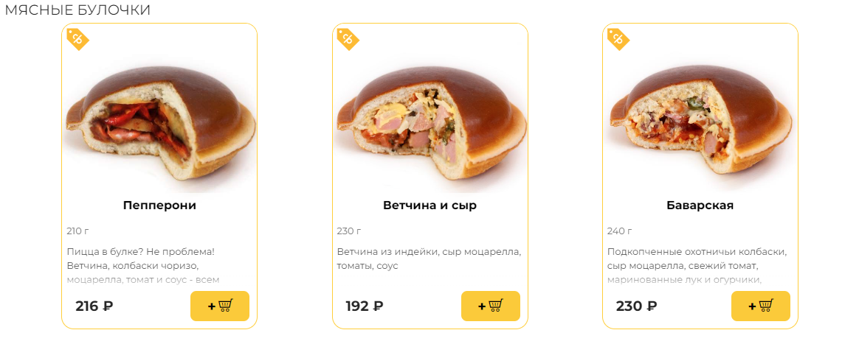Image resolution: width=859 pixels, height=344 pixels.
Task: Click the Баварская product title
Action: [700, 206]
